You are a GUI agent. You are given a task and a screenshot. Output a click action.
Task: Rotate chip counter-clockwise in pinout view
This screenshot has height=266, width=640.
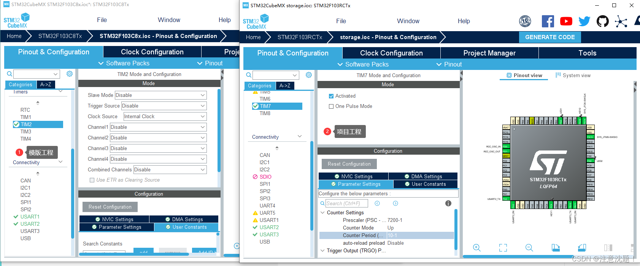[x=582, y=248]
